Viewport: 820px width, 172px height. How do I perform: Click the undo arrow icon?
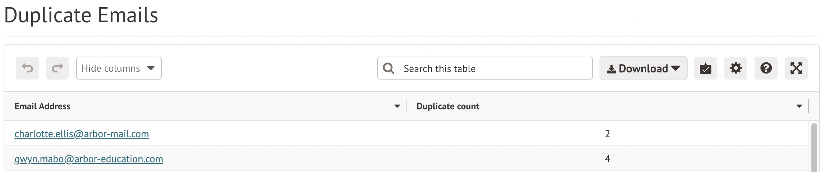click(27, 68)
